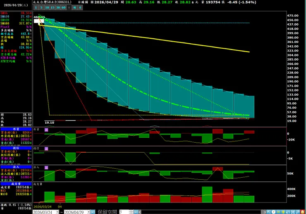Open the wrench settings icon
The image size is (306, 214).
(297, 212)
